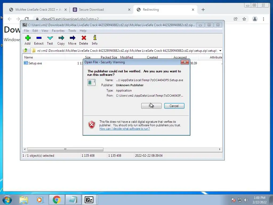Select the Test toolbar icon
The height and width of the screenshot is (205, 273).
[x=50, y=40]
